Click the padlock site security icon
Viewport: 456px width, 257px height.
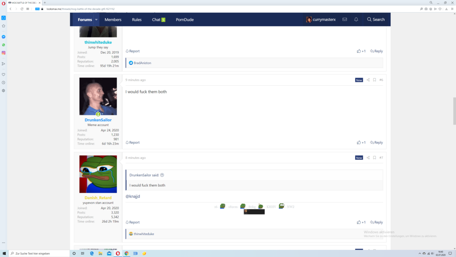(x=42, y=9)
